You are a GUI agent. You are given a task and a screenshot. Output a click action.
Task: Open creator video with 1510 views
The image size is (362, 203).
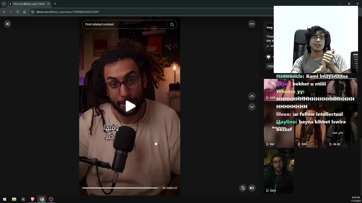pos(310,125)
